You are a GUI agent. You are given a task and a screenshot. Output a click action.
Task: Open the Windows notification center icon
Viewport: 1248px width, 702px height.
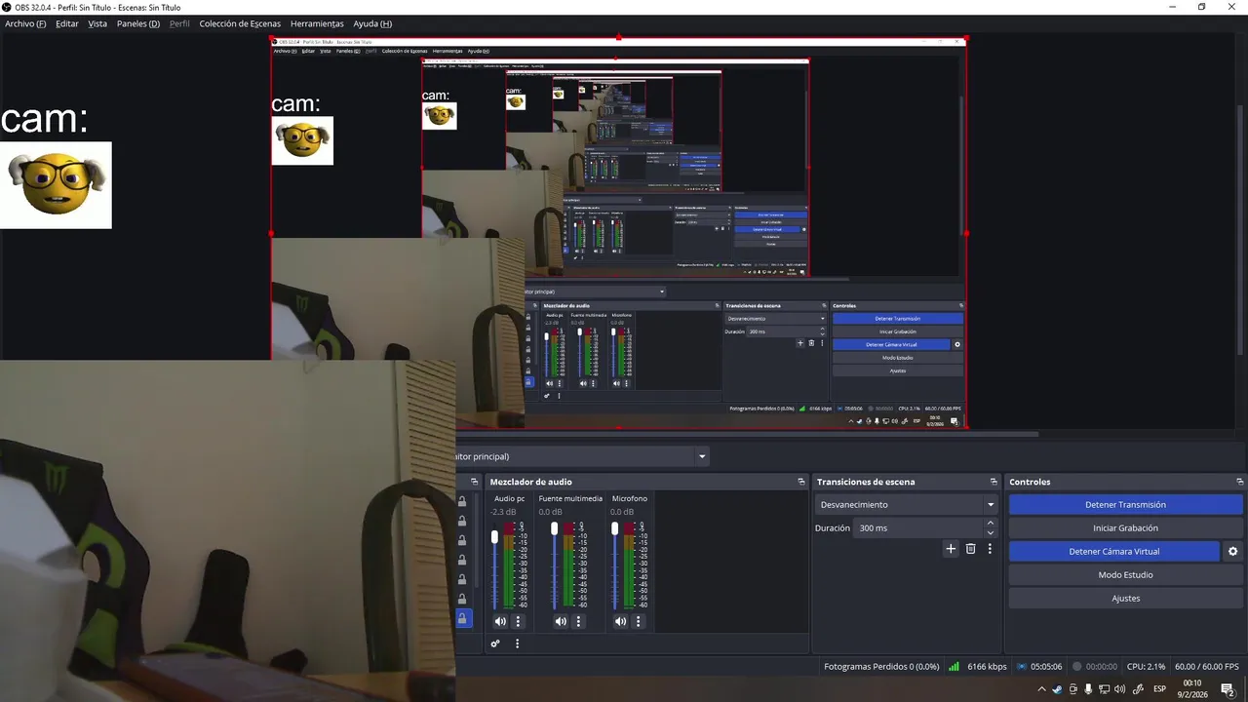point(1228,689)
